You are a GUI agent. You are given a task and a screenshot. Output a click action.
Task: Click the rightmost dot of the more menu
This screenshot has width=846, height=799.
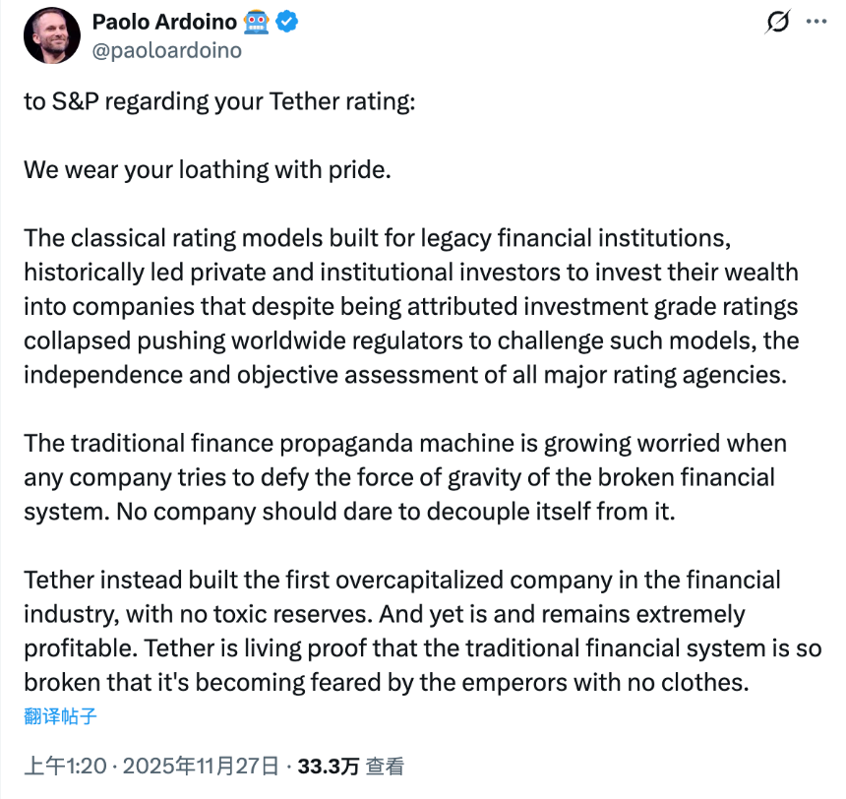pyautogui.click(x=824, y=22)
